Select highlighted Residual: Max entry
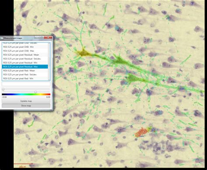The height and width of the screenshot is (170, 207). pyautogui.click(x=25, y=67)
